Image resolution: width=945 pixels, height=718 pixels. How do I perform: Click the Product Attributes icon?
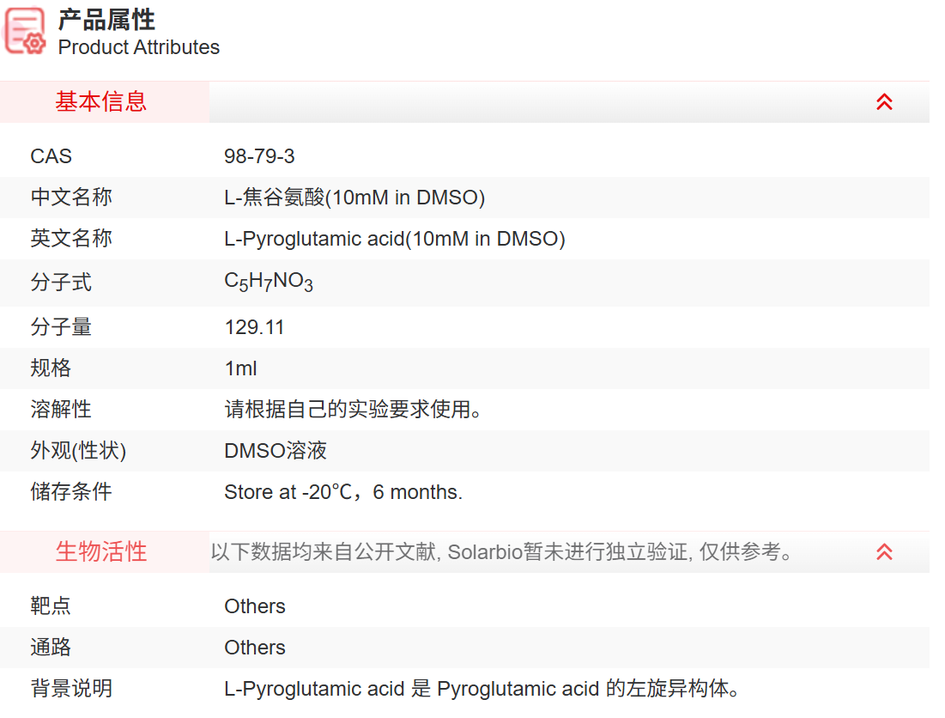click(x=25, y=31)
